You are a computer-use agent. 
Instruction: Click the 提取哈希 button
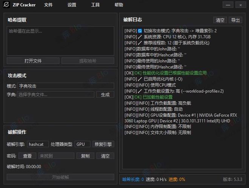[x=88, y=61]
